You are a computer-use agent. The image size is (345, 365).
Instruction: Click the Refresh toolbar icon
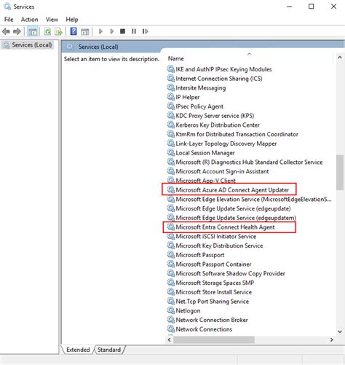click(47, 31)
